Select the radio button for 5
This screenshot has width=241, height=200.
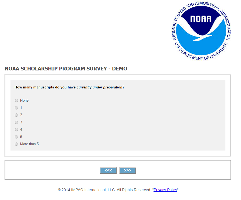pyautogui.click(x=16, y=137)
